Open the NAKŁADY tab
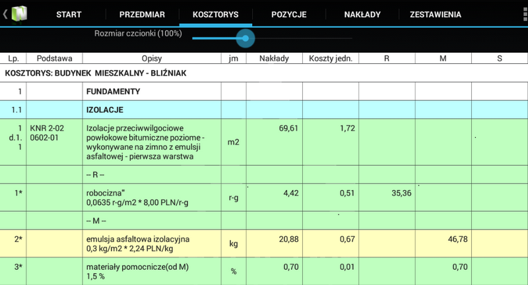Screen dimensions: 528x285 (x=362, y=15)
